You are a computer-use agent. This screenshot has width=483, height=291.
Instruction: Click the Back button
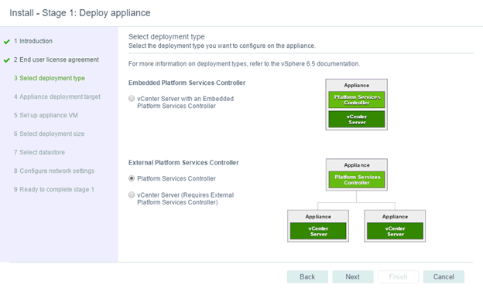point(307,277)
